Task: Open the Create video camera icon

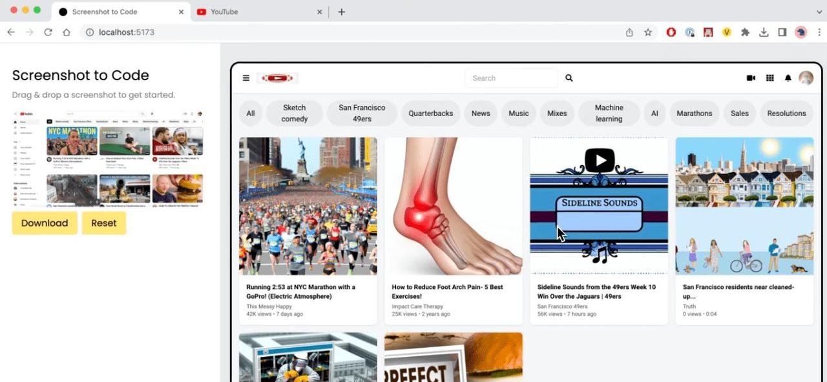Action: pyautogui.click(x=750, y=77)
